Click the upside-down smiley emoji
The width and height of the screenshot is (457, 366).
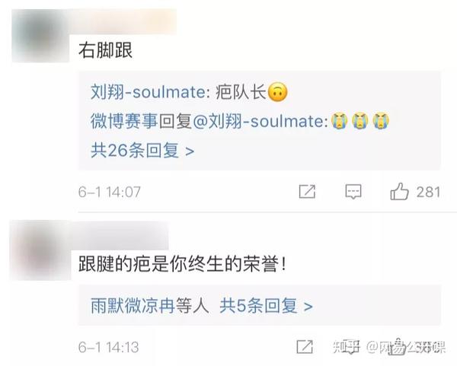277,92
